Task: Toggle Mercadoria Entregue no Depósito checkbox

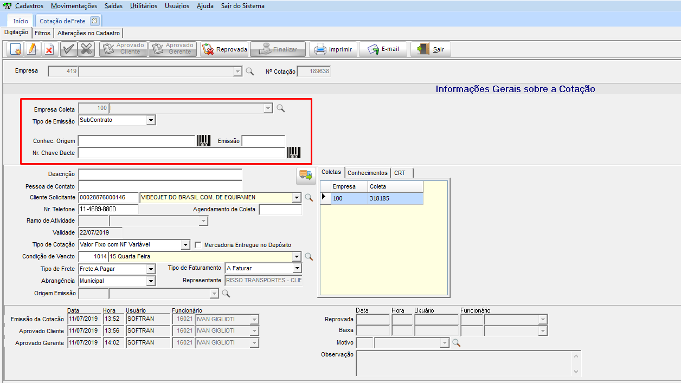Action: click(198, 245)
